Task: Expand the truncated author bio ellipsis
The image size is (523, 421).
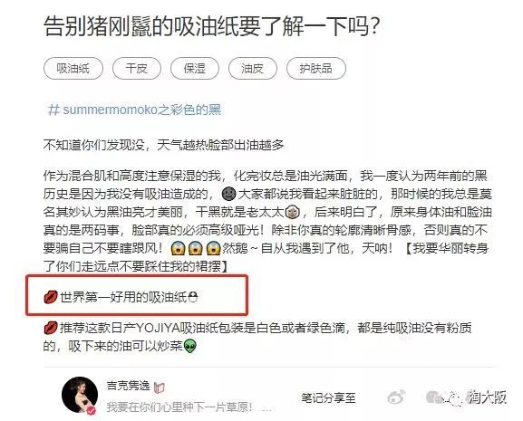Action: (266, 407)
